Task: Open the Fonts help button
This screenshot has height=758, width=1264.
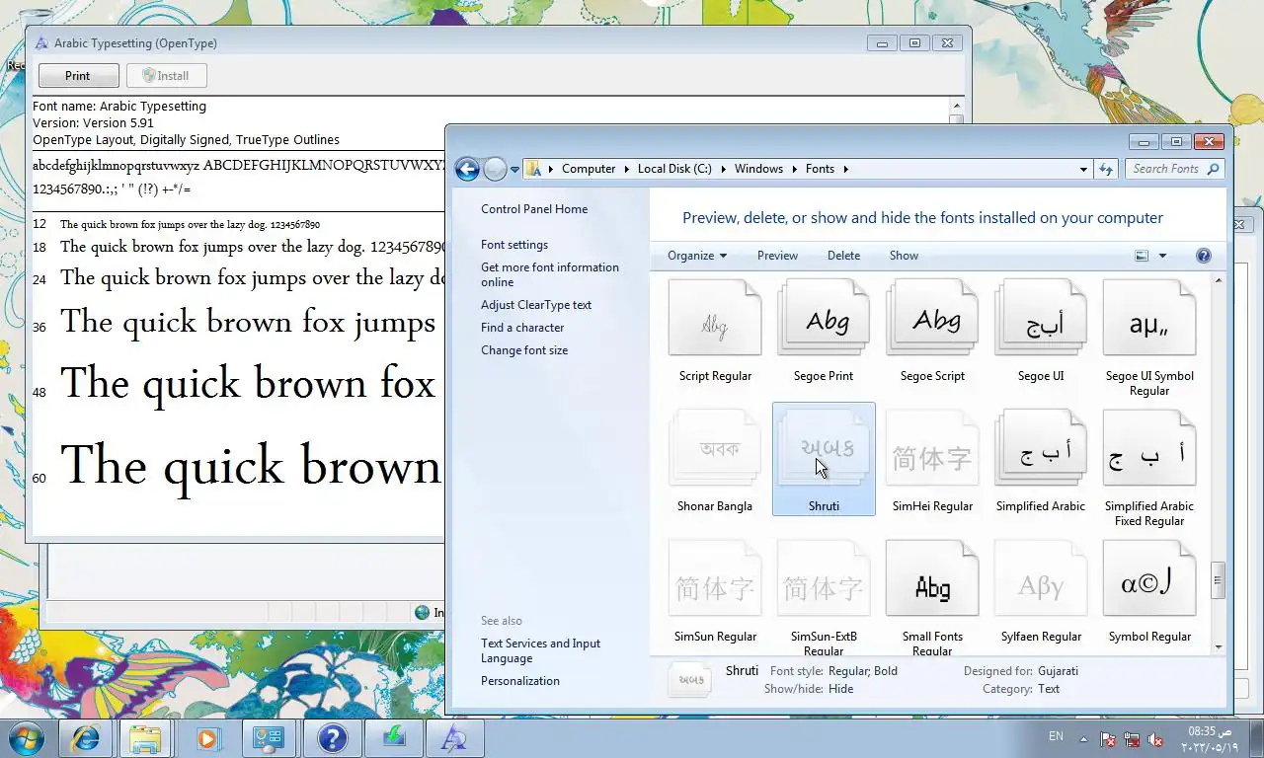Action: [1203, 256]
